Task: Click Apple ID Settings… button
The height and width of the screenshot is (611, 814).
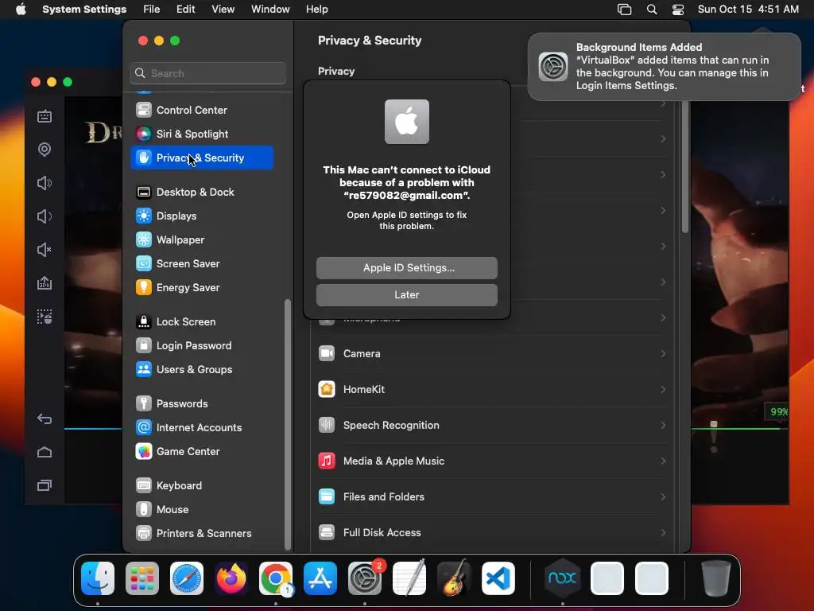Action: coord(407,268)
